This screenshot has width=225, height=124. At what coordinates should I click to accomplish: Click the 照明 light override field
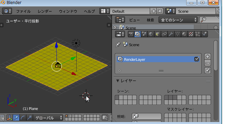pyautogui.click(x=146, y=116)
